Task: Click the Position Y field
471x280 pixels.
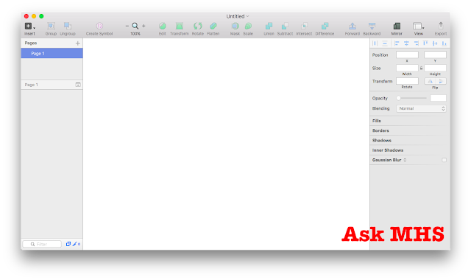Action: (x=435, y=55)
